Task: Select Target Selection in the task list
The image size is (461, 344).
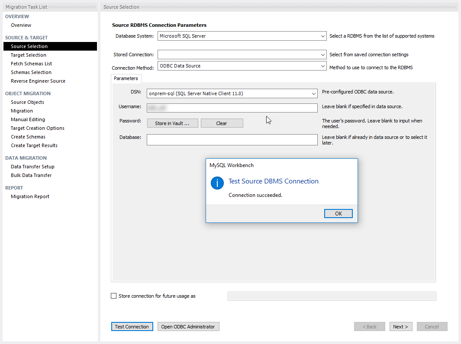Action: coord(29,55)
